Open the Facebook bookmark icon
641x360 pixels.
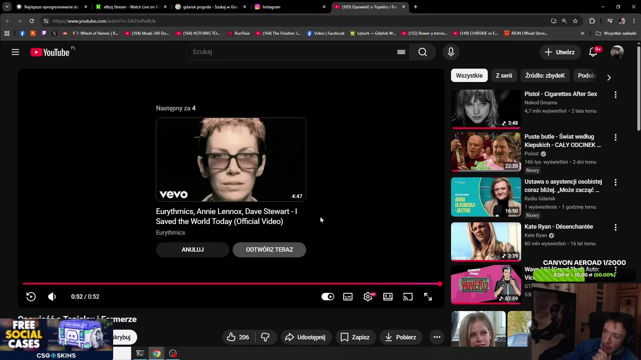(23, 33)
